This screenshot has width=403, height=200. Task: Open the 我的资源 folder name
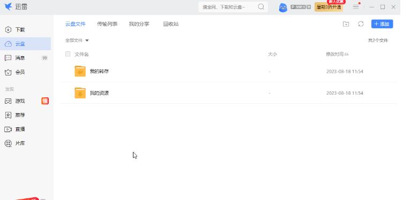pos(99,93)
